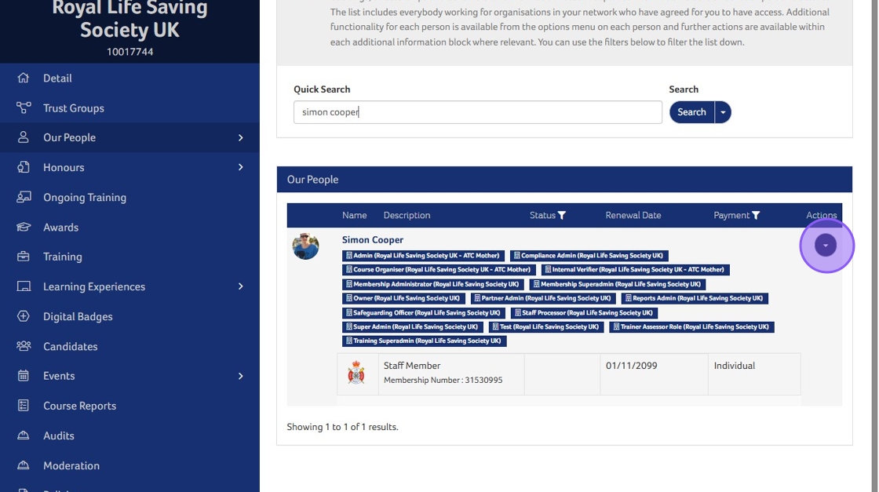
Task: Click the Our People person icon
Action: [x=23, y=137]
